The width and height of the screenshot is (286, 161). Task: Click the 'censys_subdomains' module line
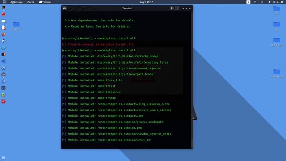coord(113,122)
